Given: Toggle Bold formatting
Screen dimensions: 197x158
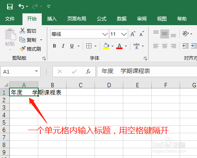Looking at the screenshot, I should tap(54, 46).
